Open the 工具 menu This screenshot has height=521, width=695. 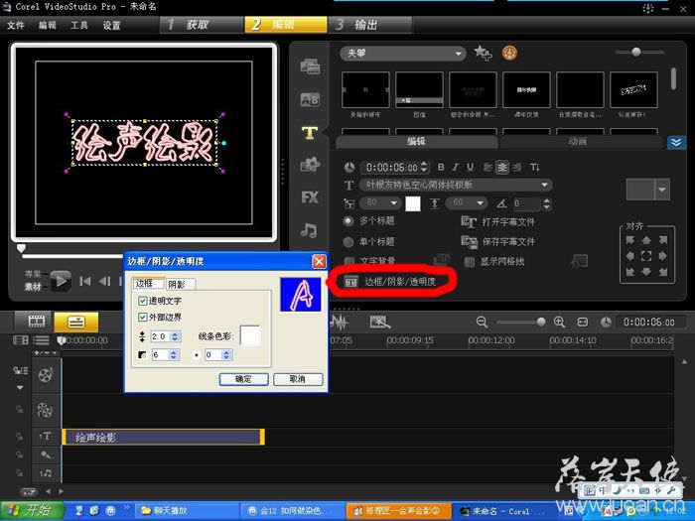tap(79, 25)
